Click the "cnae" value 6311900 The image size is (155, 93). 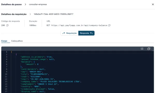pyautogui.click(x=35, y=77)
